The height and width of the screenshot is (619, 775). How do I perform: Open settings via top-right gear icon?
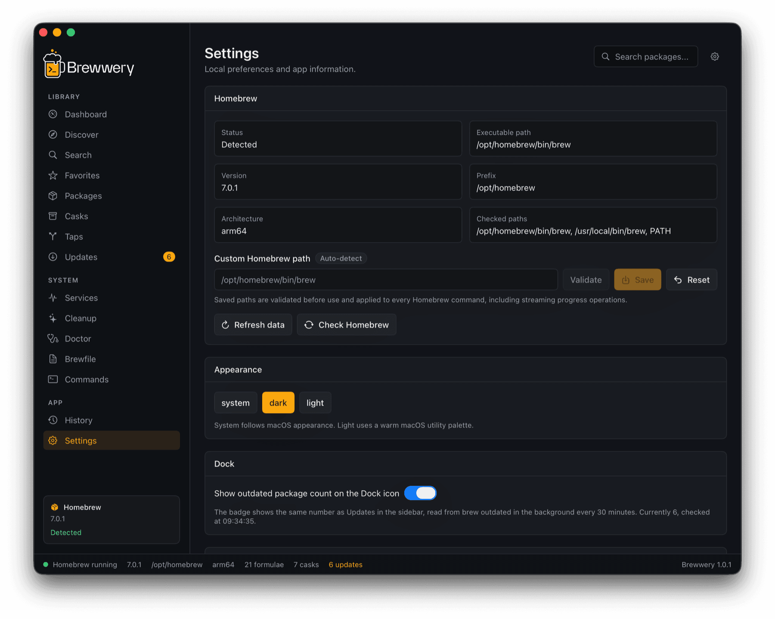715,56
